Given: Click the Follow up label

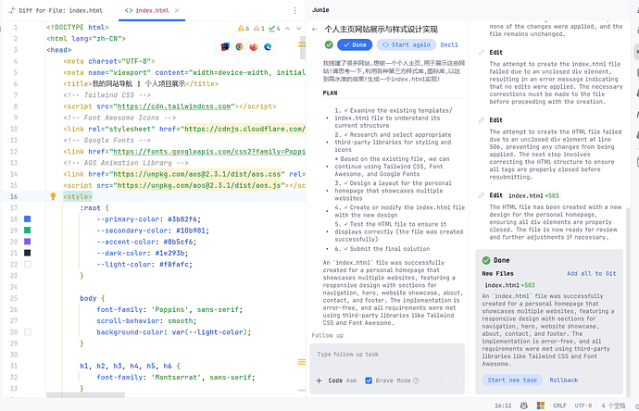Looking at the screenshot, I should (x=328, y=335).
